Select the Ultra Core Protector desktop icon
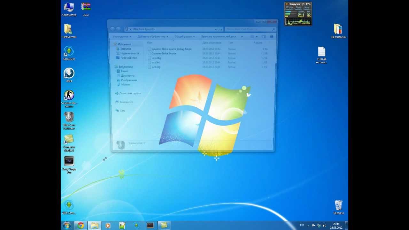Screen dimensions: 409x230 click(69, 121)
